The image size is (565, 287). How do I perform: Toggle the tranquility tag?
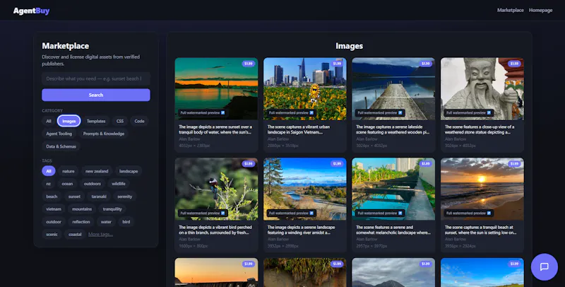tap(112, 209)
